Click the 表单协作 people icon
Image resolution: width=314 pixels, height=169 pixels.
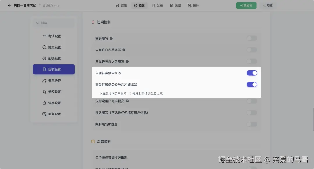click(x=44, y=81)
